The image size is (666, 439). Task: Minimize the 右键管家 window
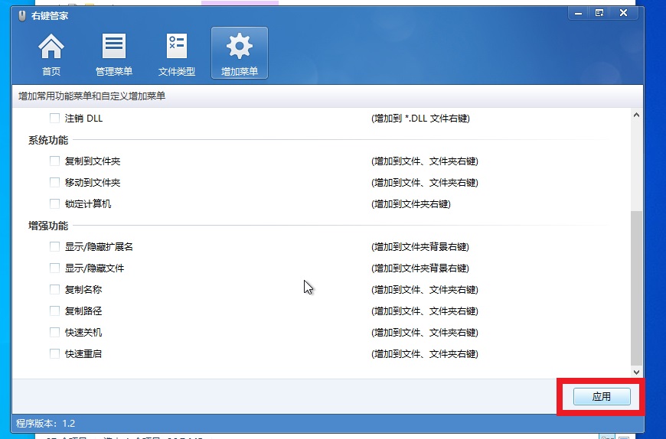point(578,13)
